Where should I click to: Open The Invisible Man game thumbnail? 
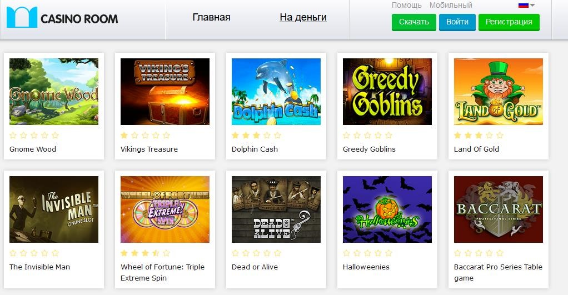click(53, 209)
